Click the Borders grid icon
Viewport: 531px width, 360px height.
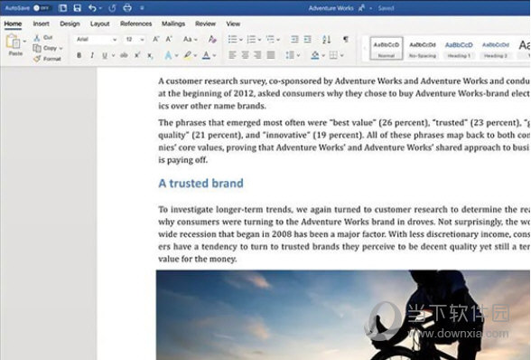333,55
